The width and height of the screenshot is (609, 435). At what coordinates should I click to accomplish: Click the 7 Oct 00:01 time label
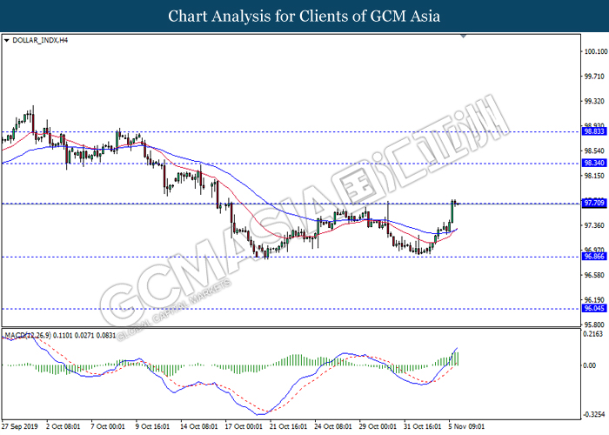point(108,426)
